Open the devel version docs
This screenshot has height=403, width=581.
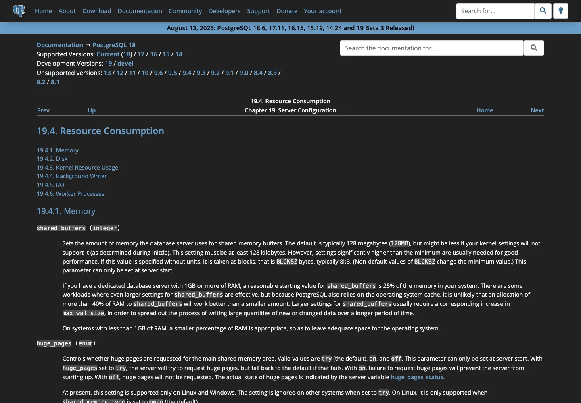(125, 63)
